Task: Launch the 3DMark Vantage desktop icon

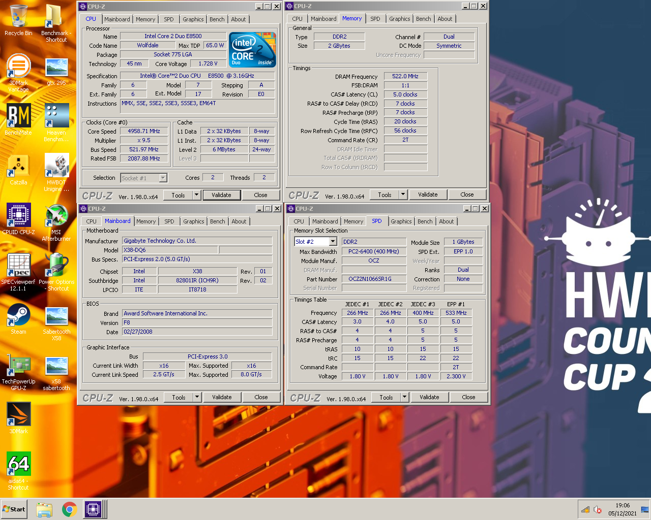Action: [18, 73]
